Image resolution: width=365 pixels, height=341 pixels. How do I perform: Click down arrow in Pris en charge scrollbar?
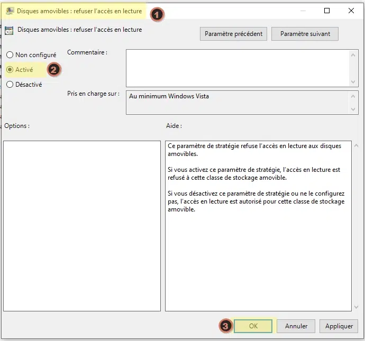pyautogui.click(x=354, y=109)
